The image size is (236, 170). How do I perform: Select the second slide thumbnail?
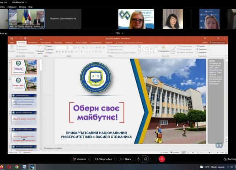24,84
